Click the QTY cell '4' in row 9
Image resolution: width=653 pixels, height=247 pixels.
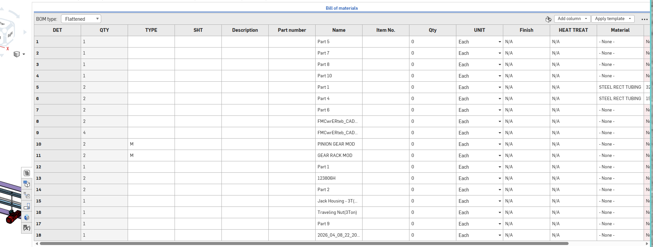click(104, 133)
